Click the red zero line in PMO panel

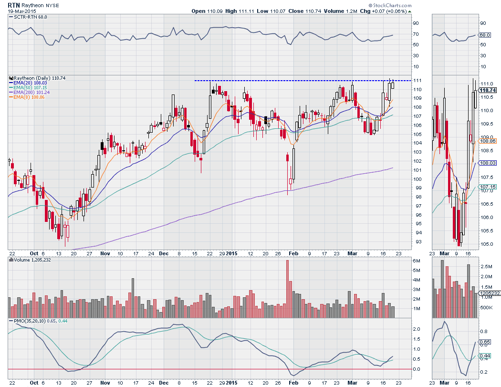(x=209, y=369)
